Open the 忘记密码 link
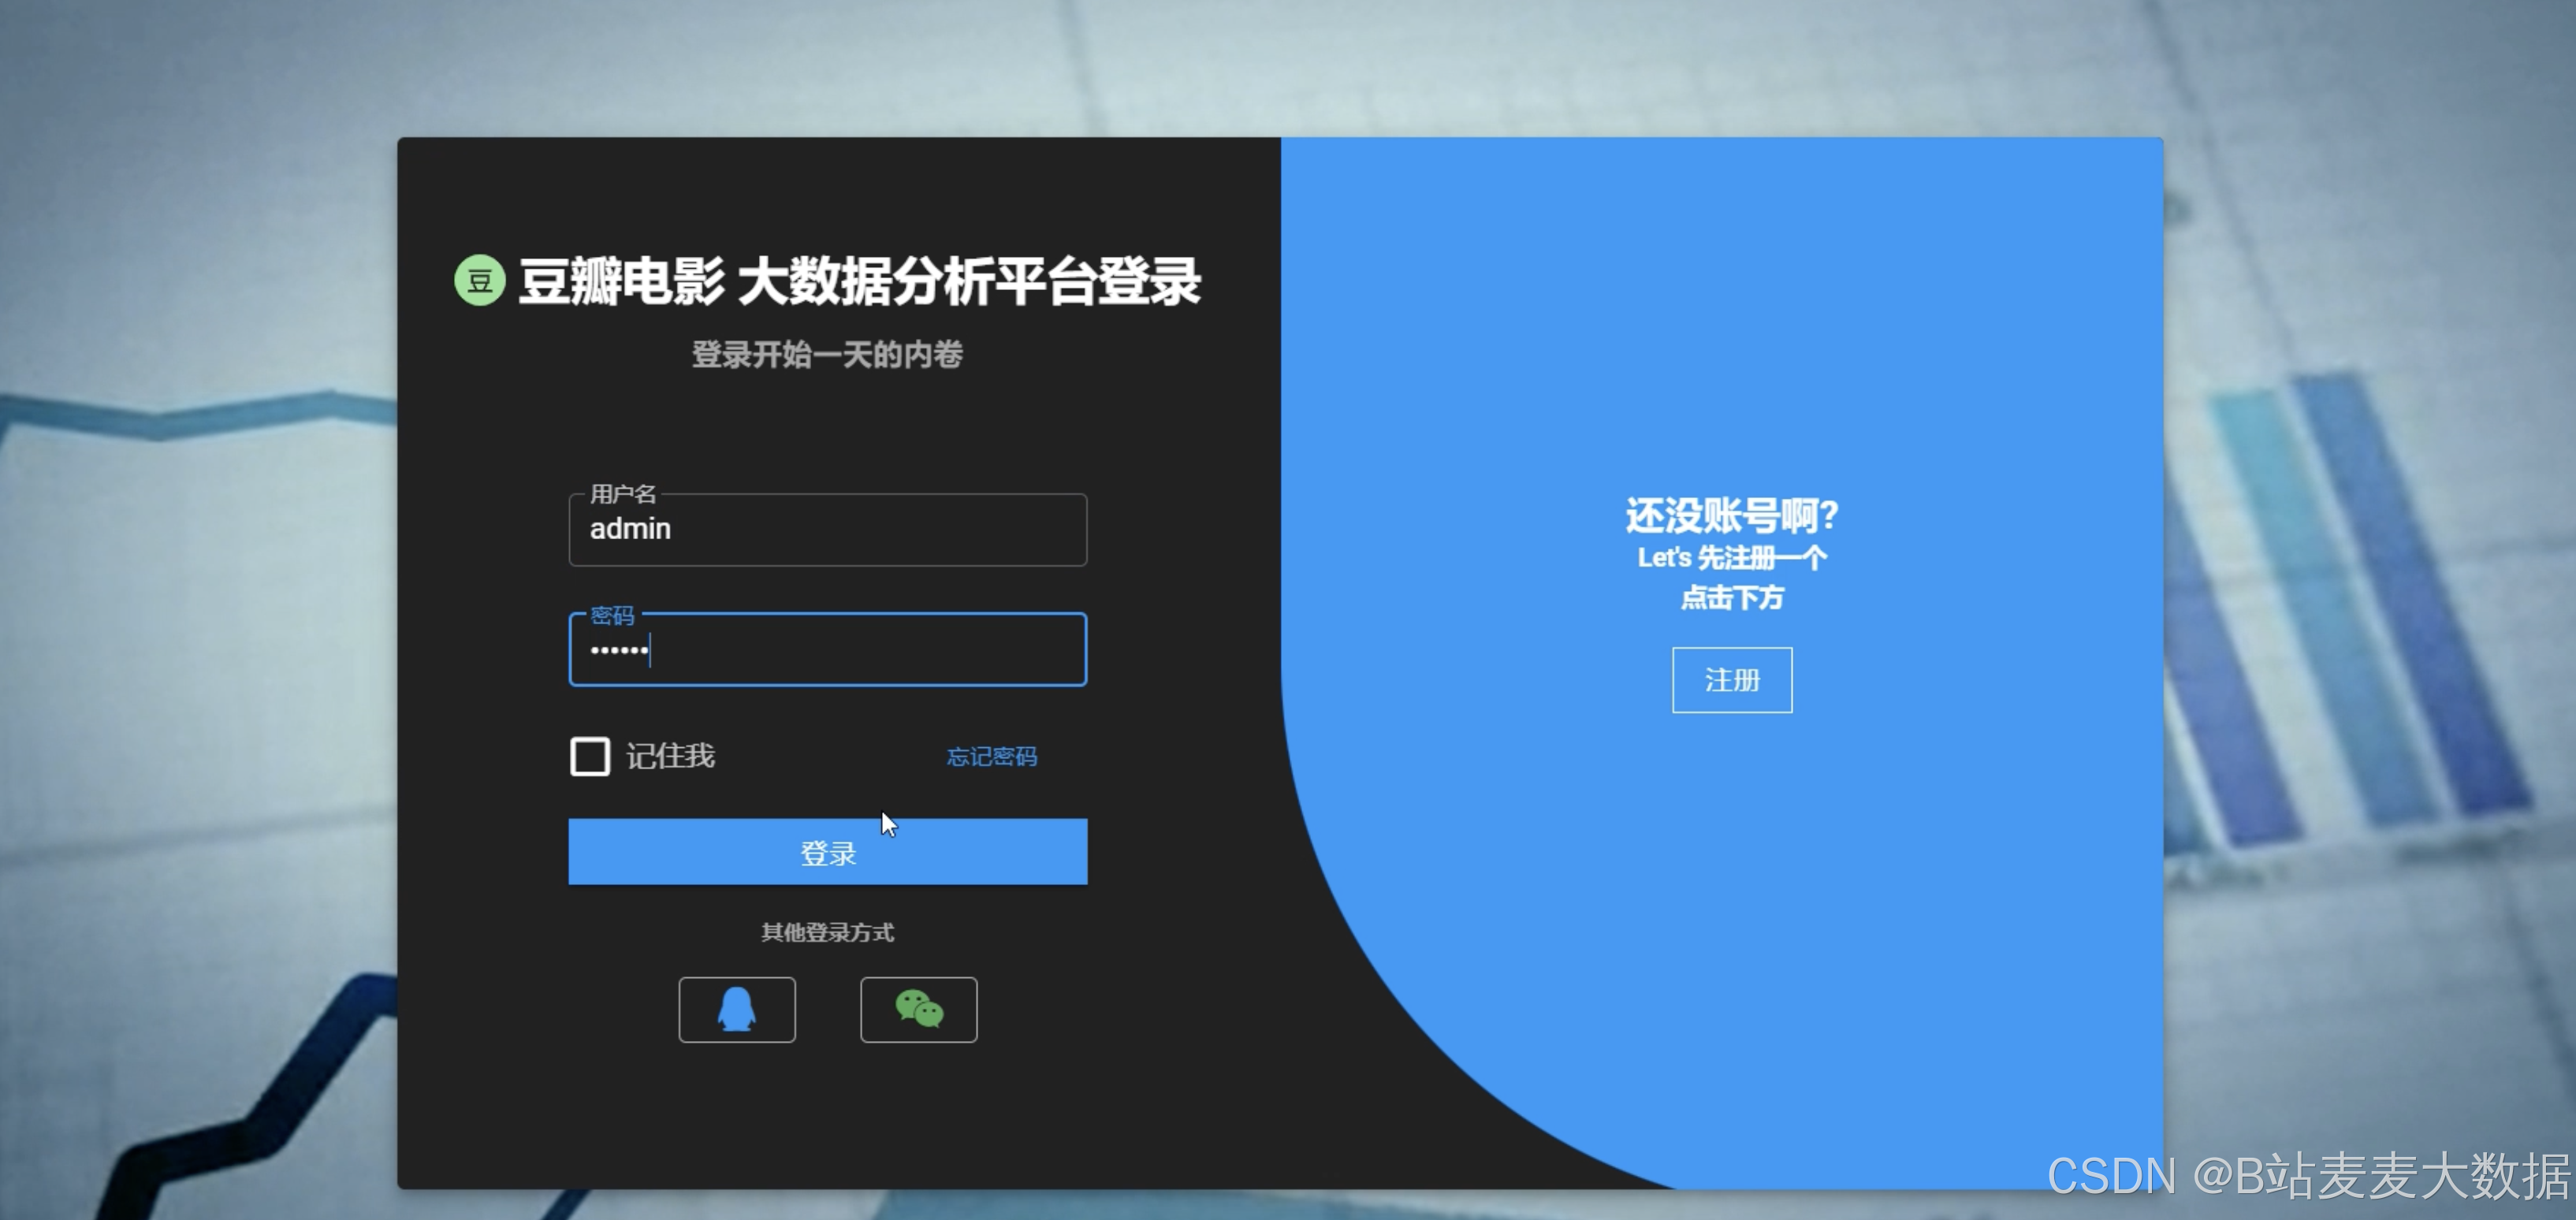This screenshot has height=1220, width=2576. (992, 757)
